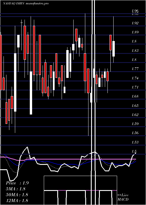Click the 1.77 price axis label
This screenshot has height=205, width=146.
tap(135, 69)
